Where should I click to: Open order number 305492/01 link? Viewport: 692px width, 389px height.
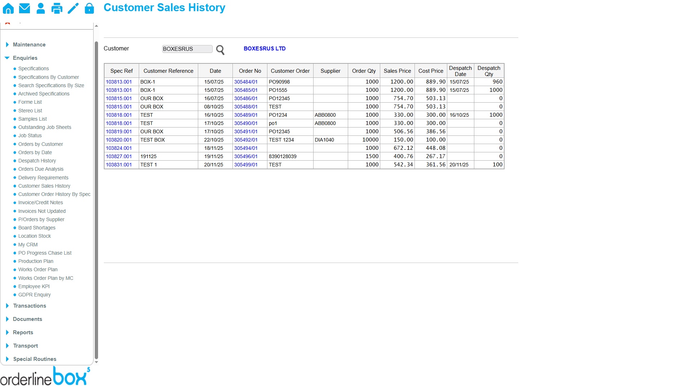pyautogui.click(x=246, y=140)
